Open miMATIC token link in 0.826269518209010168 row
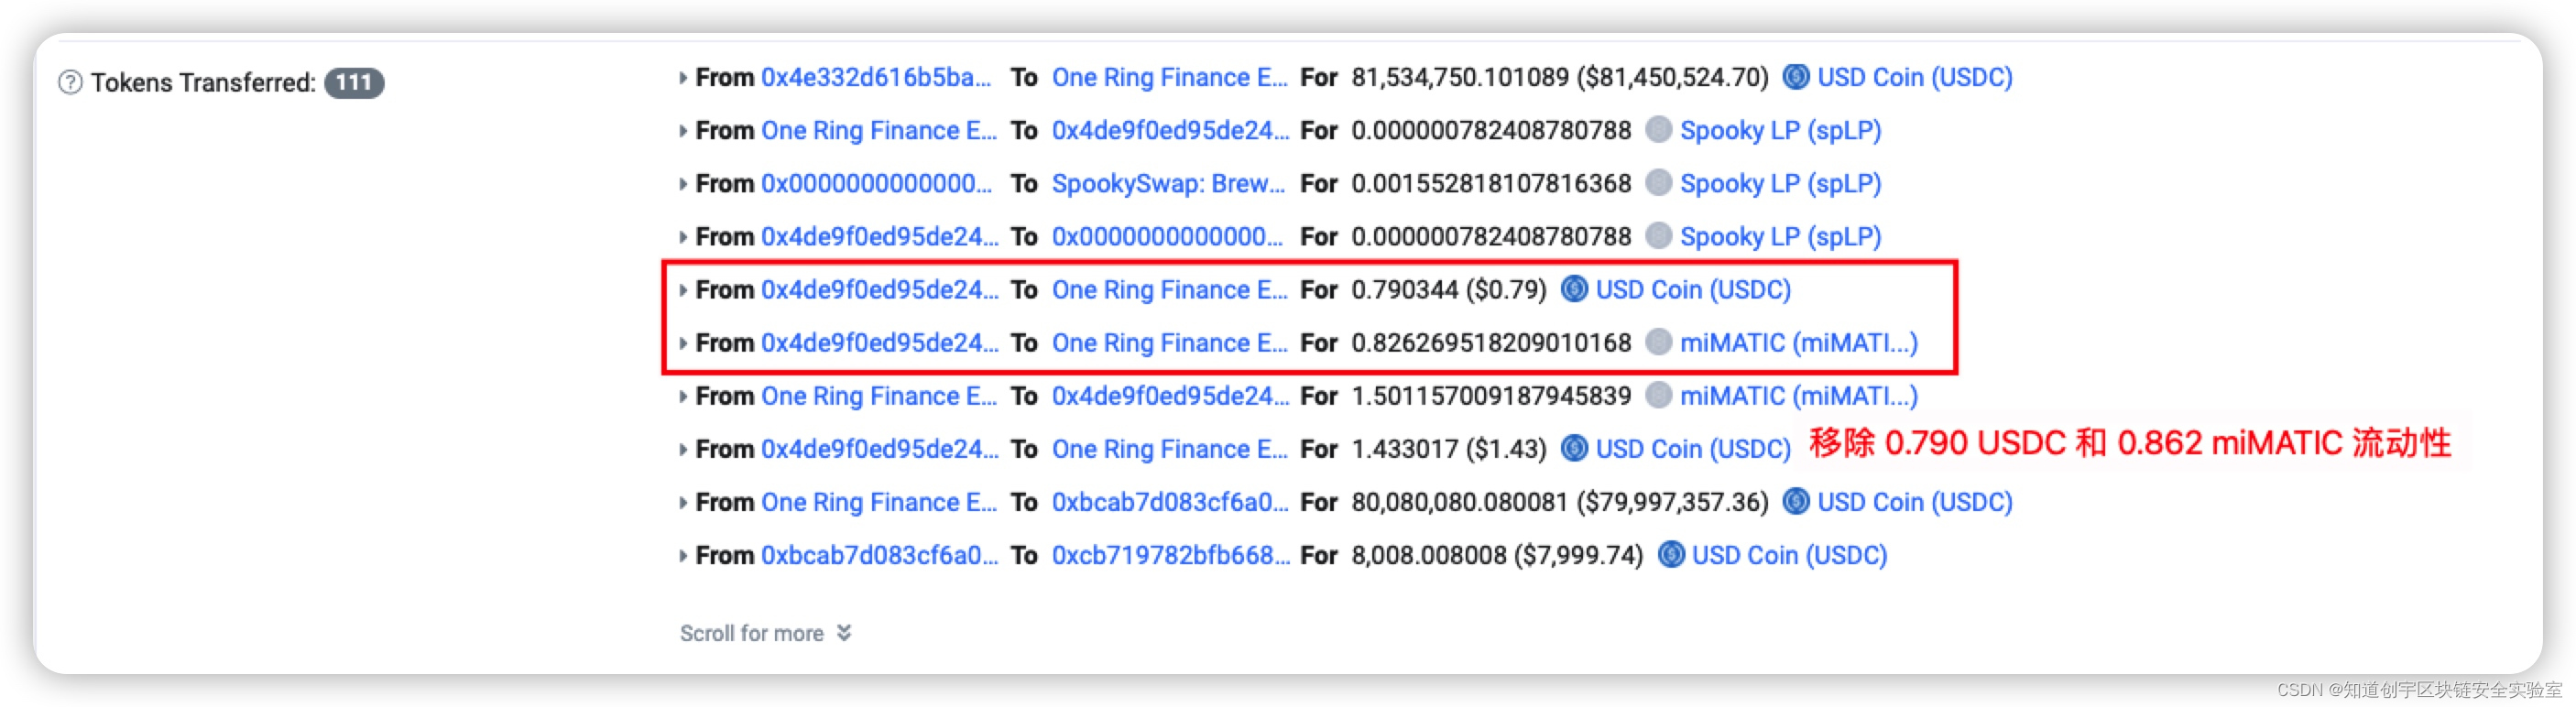The image size is (2576, 707). point(1798,342)
